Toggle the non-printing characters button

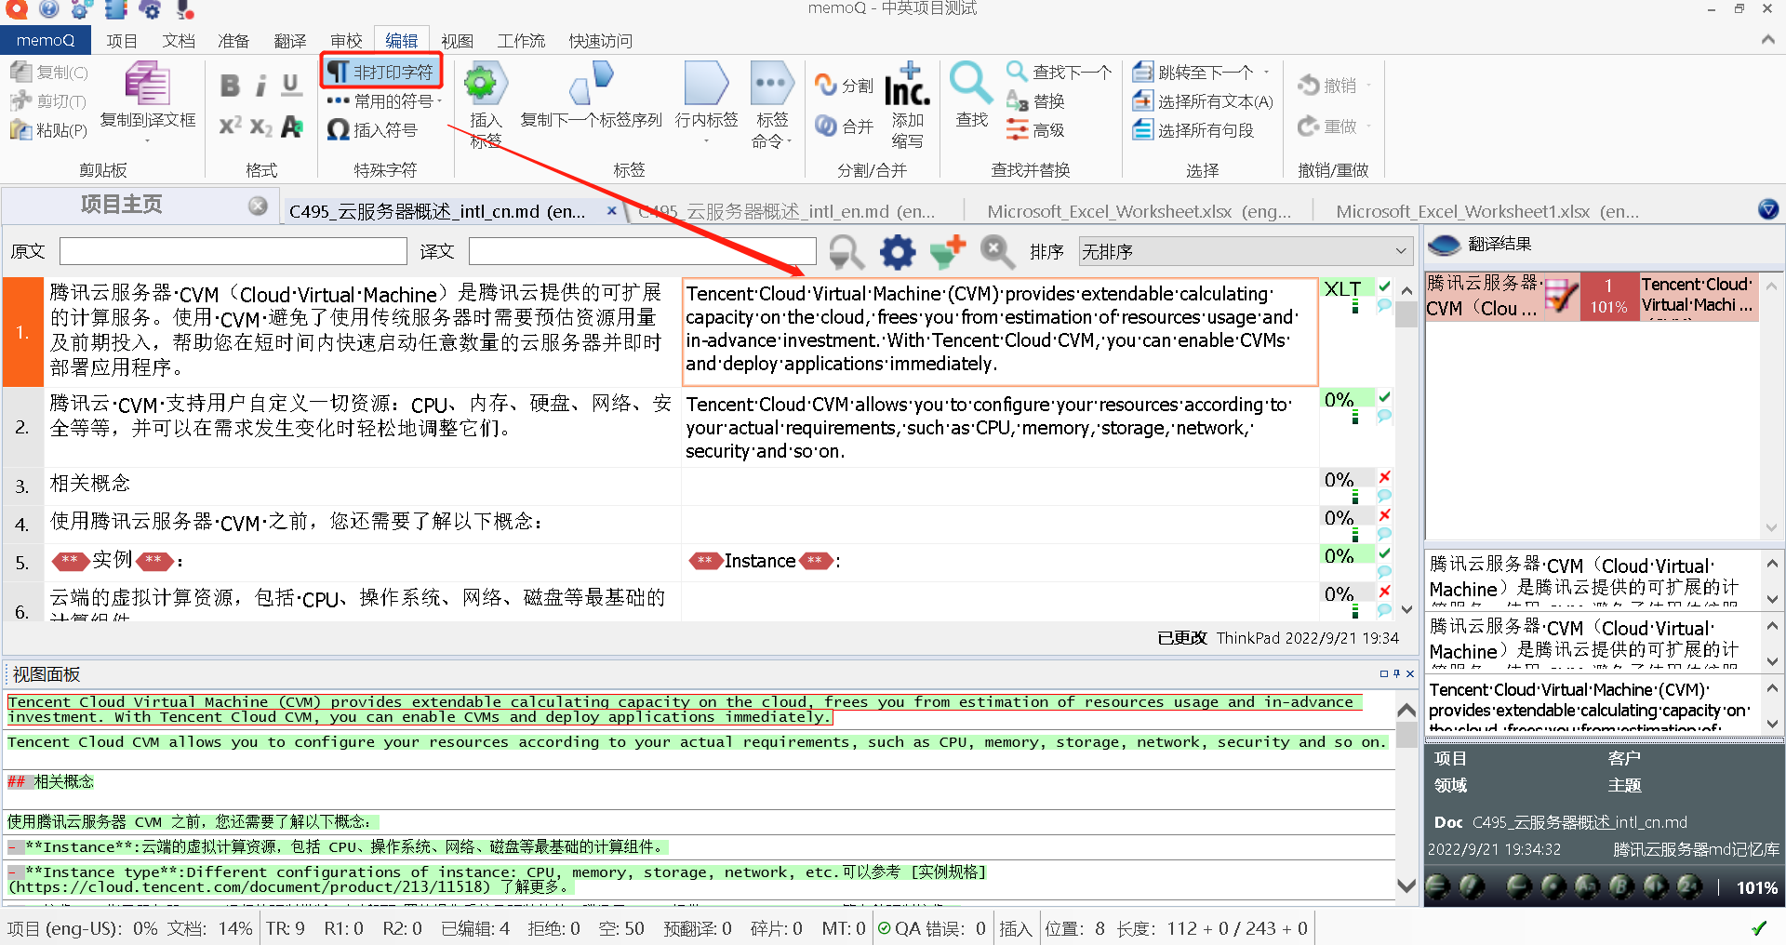[380, 72]
